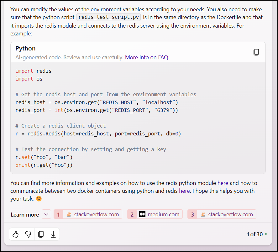
Task: Click the medium.com logo icon
Action: (142, 214)
